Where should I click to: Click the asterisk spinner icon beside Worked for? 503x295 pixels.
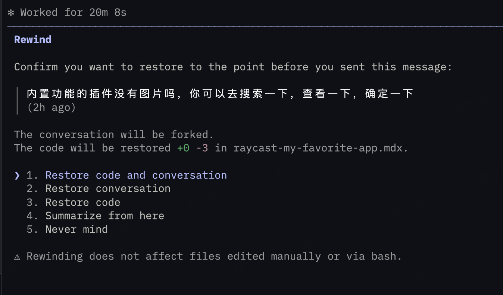point(10,12)
